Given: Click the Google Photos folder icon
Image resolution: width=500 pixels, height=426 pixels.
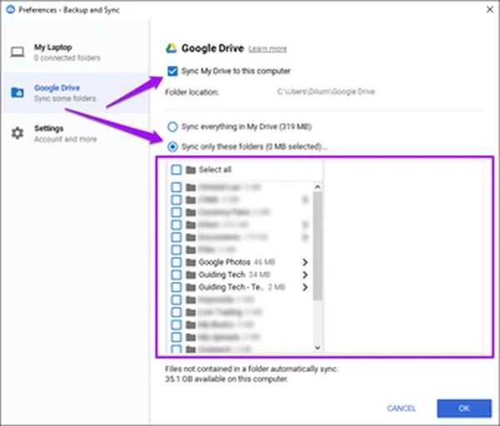Looking at the screenshot, I should pyautogui.click(x=191, y=262).
